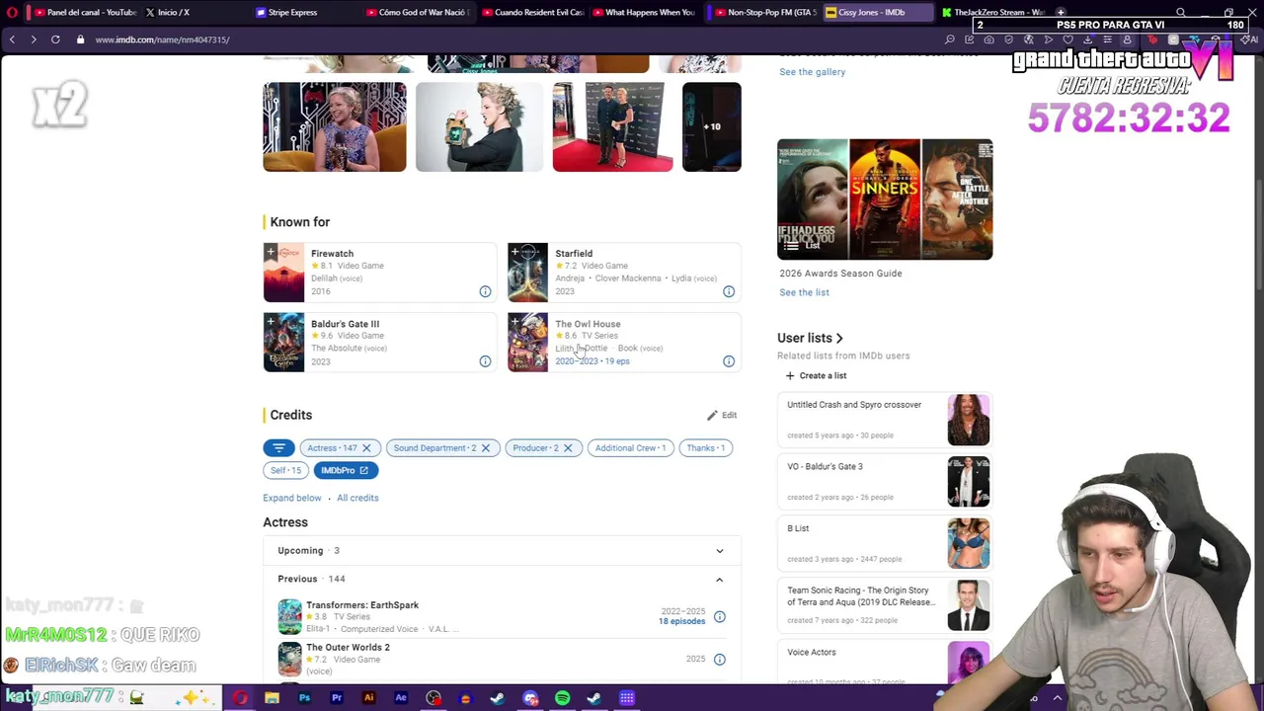Open the +10 more photos thumbnail

click(711, 126)
